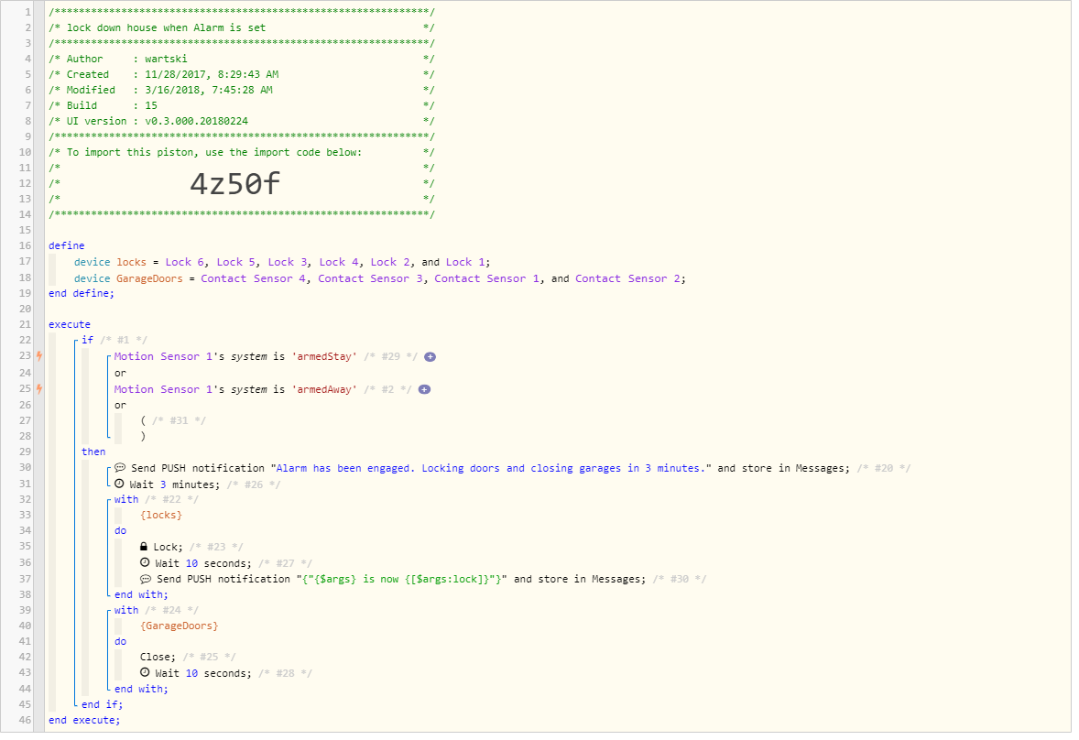This screenshot has height=740, width=1079.
Task: Click the 'execute' keyword
Action: (x=70, y=324)
